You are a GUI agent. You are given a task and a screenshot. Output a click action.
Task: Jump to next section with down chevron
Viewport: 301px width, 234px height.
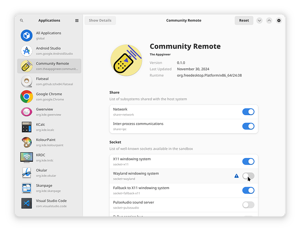pyautogui.click(x=259, y=20)
